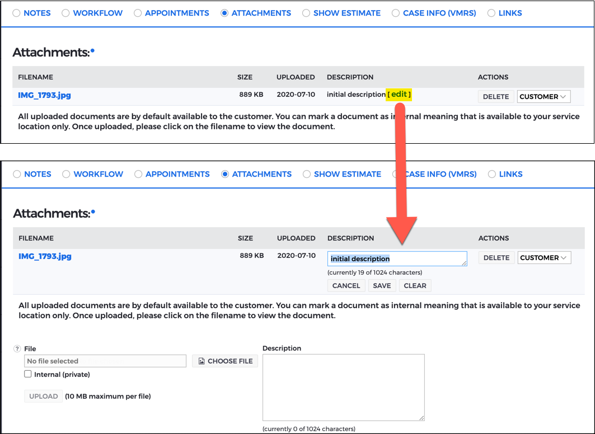The width and height of the screenshot is (595, 434).
Task: Click '(currently 0 of 1024 characters)' text
Action: pyautogui.click(x=309, y=429)
